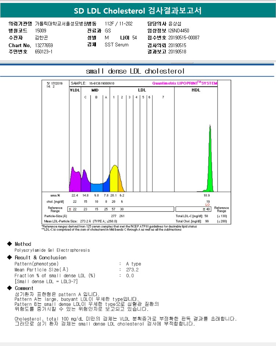Select the receipt number '20190515-00087'

[x=184, y=38]
